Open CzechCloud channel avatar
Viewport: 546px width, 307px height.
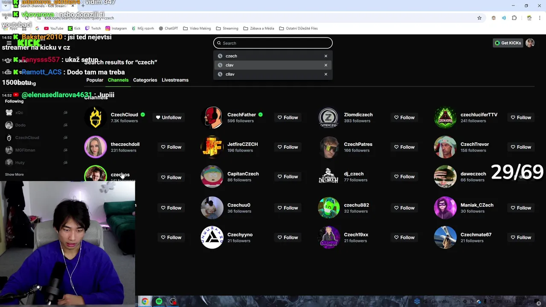[x=96, y=118]
